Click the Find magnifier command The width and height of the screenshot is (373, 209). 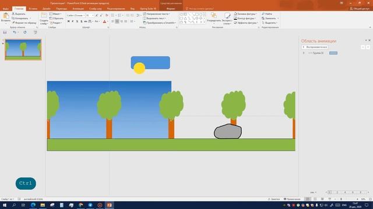tap(267, 14)
